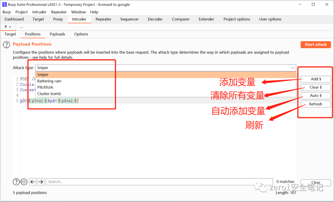Click the '0 matches' search counter
Viewport: 334px width, 202px height.
point(285,182)
